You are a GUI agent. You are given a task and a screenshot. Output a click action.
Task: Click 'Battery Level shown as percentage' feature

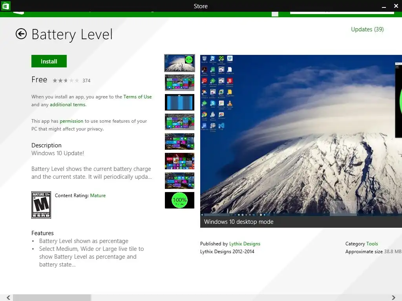[x=84, y=241]
